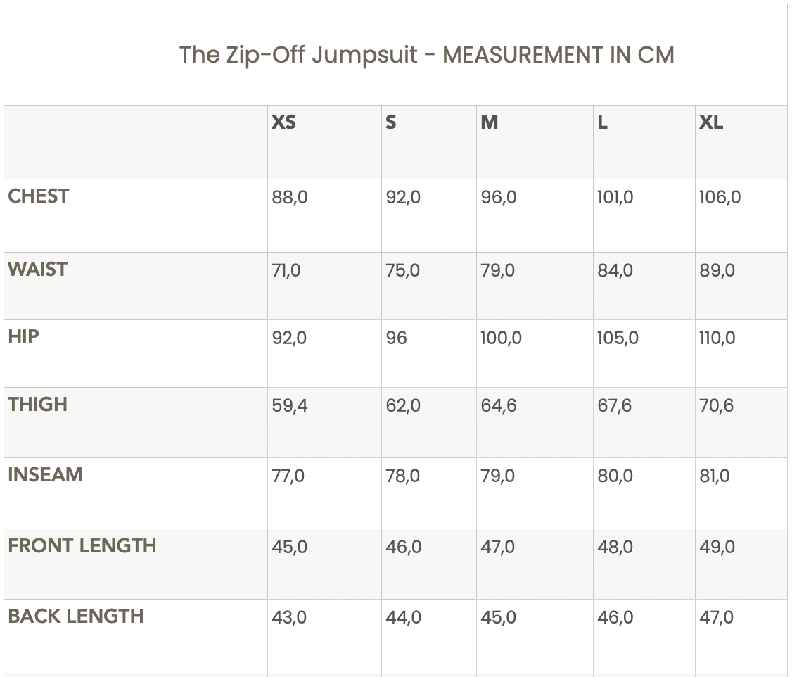Select the XL column header

point(710,122)
